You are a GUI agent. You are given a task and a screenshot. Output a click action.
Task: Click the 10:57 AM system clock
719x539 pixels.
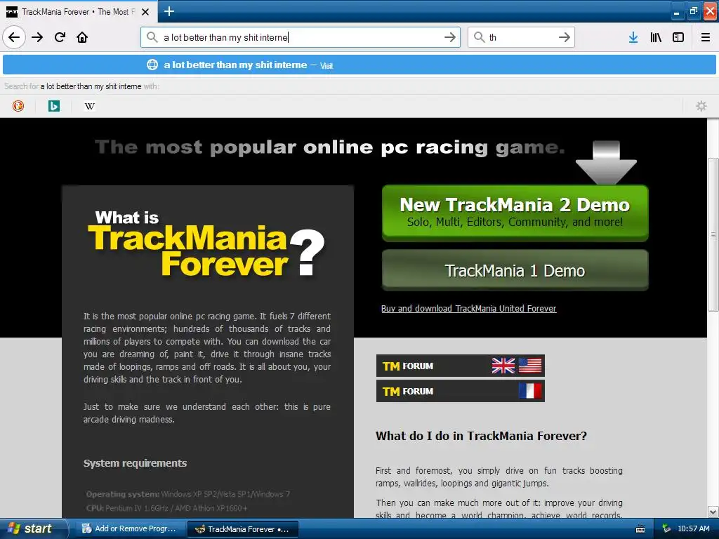[693, 528]
